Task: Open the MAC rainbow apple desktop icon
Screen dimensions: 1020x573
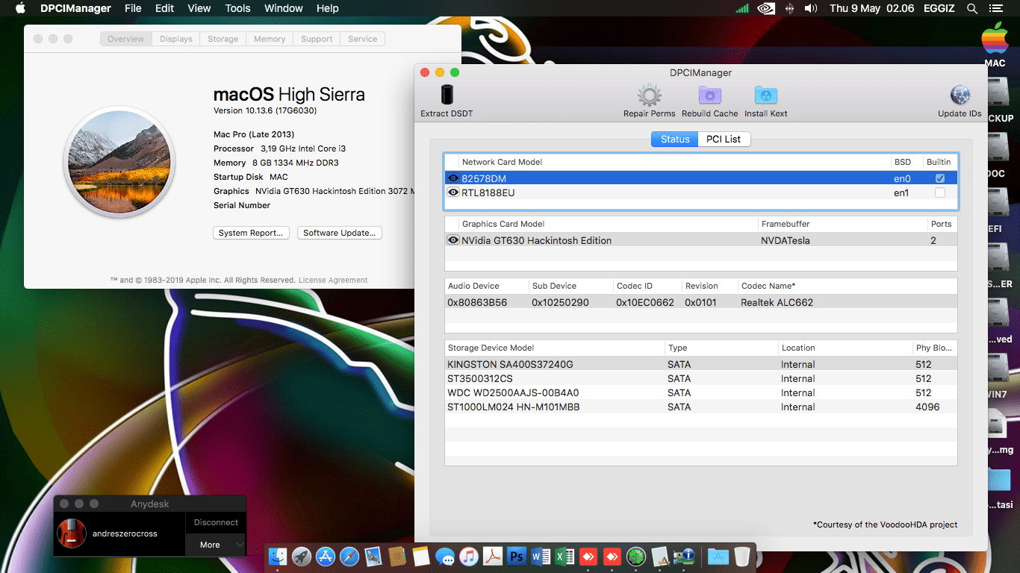Action: click(995, 39)
